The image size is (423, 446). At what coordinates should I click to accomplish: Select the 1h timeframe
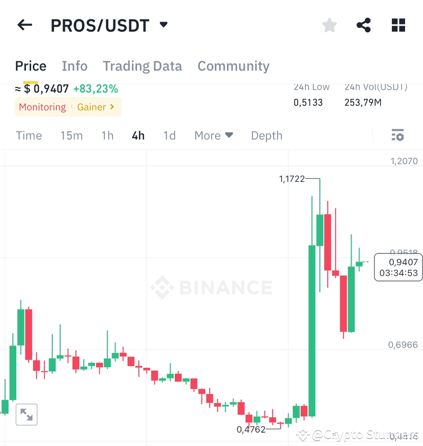[x=107, y=135]
